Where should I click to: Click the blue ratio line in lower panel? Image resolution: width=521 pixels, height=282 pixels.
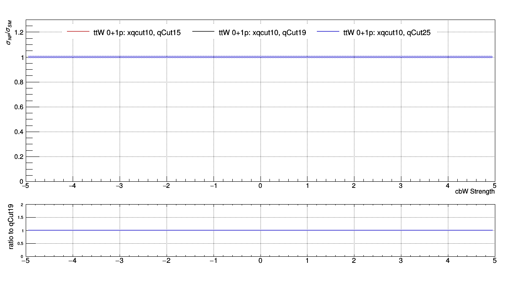coord(260,230)
